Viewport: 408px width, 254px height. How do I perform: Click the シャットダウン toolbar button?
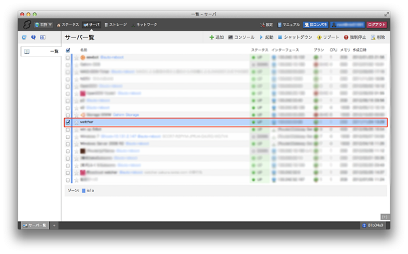(295, 37)
